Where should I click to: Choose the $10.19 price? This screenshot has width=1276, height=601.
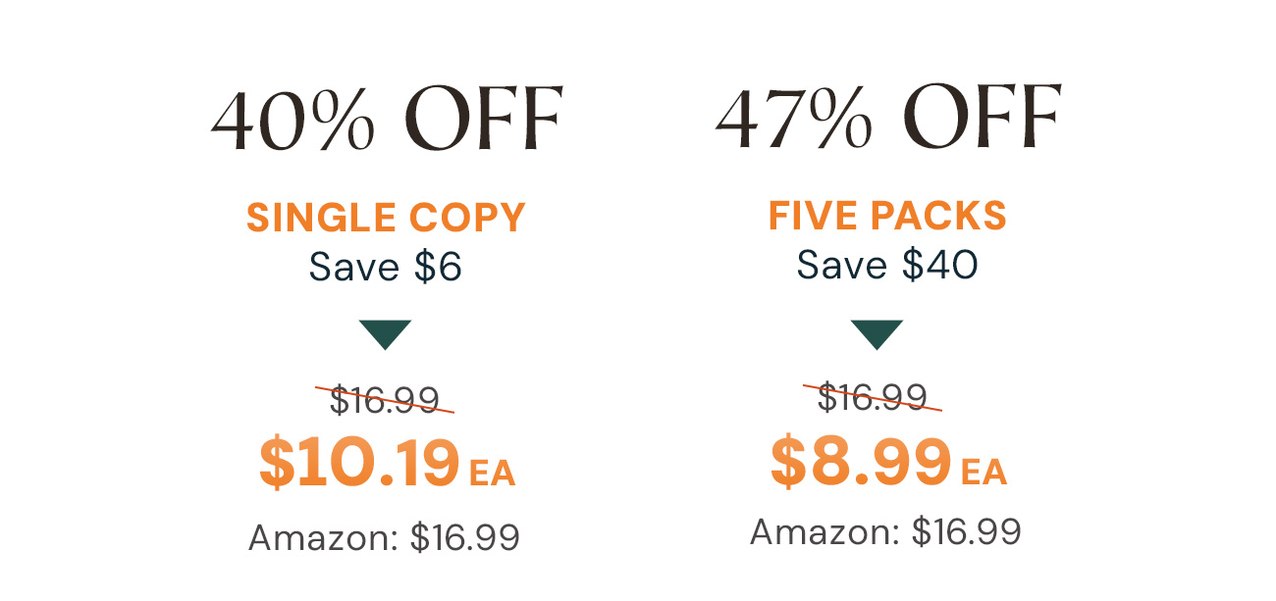click(359, 465)
